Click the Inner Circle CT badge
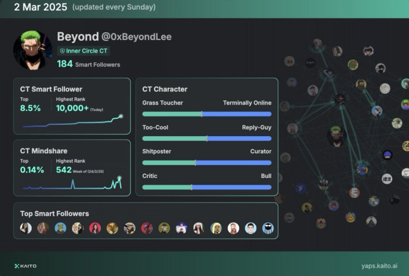The width and height of the screenshot is (409, 276). click(83, 51)
